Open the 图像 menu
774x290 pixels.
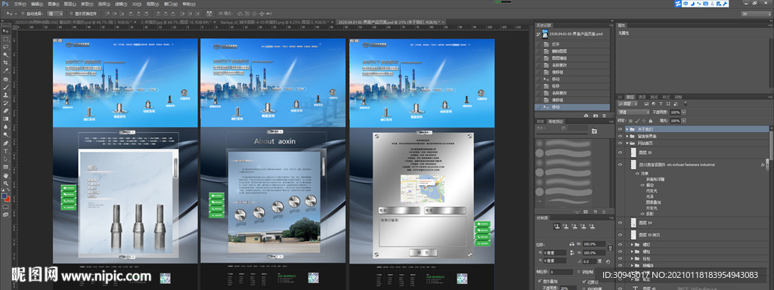(54, 4)
